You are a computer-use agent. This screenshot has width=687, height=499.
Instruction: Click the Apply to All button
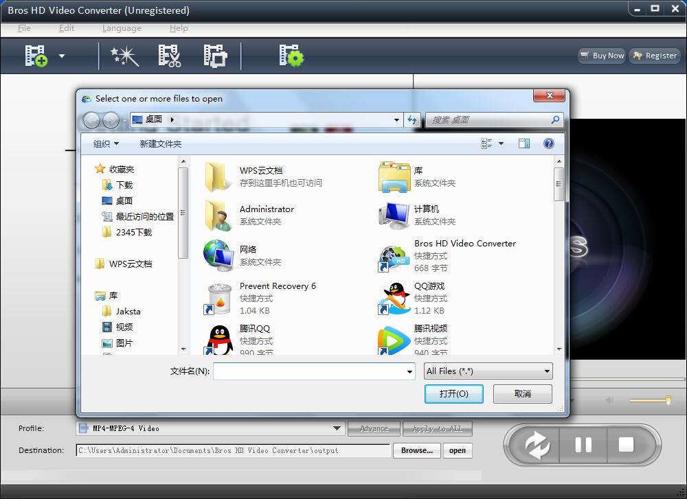tap(437, 428)
